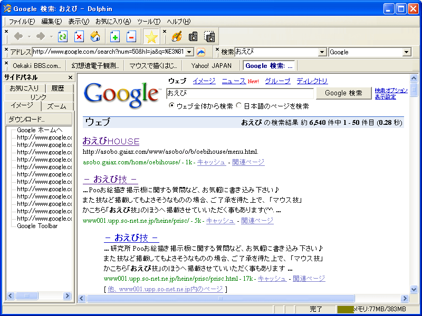Open the Google search engine dropdown

click(407, 52)
